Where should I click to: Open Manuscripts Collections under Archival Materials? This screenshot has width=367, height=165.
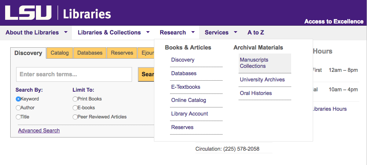[x=265, y=63]
